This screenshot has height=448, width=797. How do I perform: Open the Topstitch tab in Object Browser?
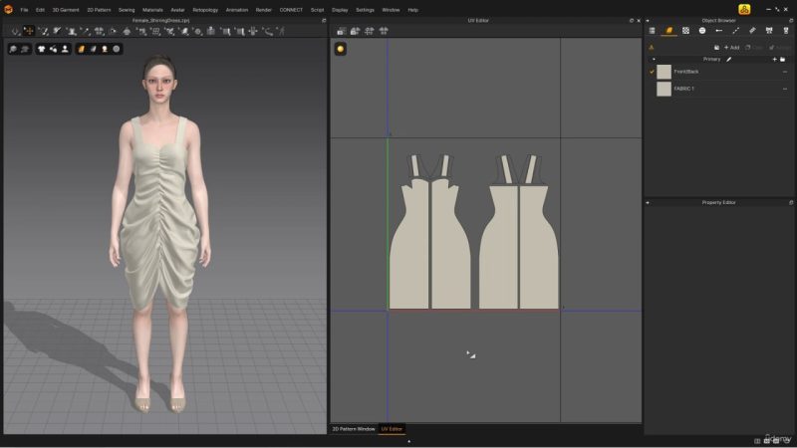(735, 31)
